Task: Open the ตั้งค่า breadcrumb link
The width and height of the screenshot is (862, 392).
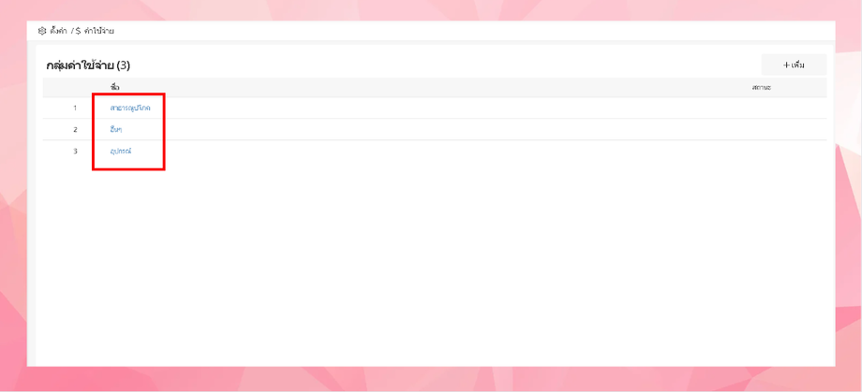Action: coord(58,31)
